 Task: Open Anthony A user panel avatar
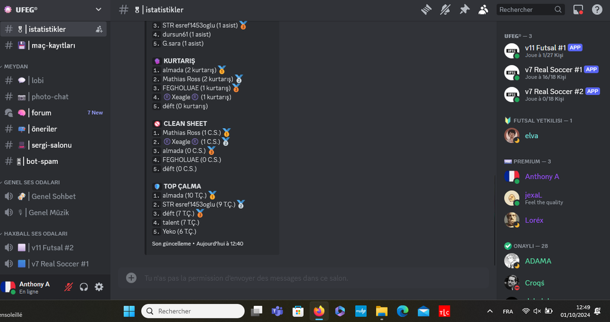tap(8, 287)
